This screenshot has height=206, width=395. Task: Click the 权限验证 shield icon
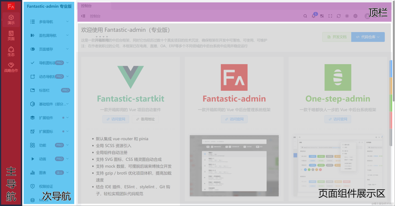pos(33,186)
